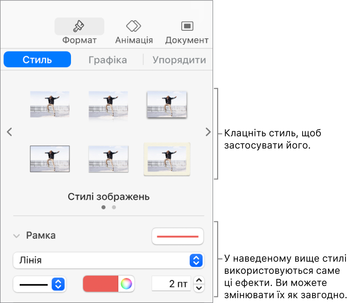357x303 pixels.
Task: Show previous styles with the left arrow
Action: 9,132
